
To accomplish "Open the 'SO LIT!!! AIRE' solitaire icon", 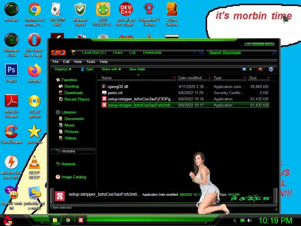I will (57, 14).
